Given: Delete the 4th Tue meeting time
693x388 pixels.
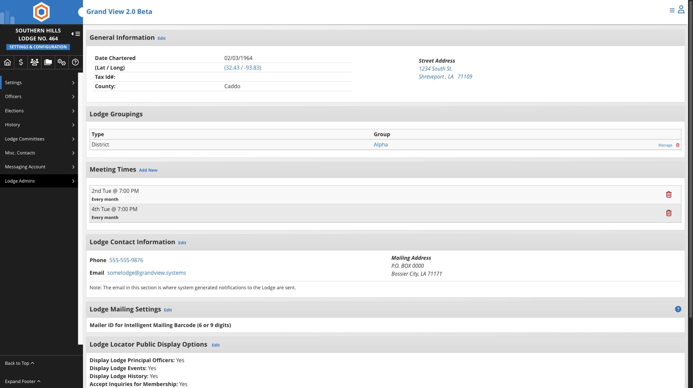Looking at the screenshot, I should [669, 213].
